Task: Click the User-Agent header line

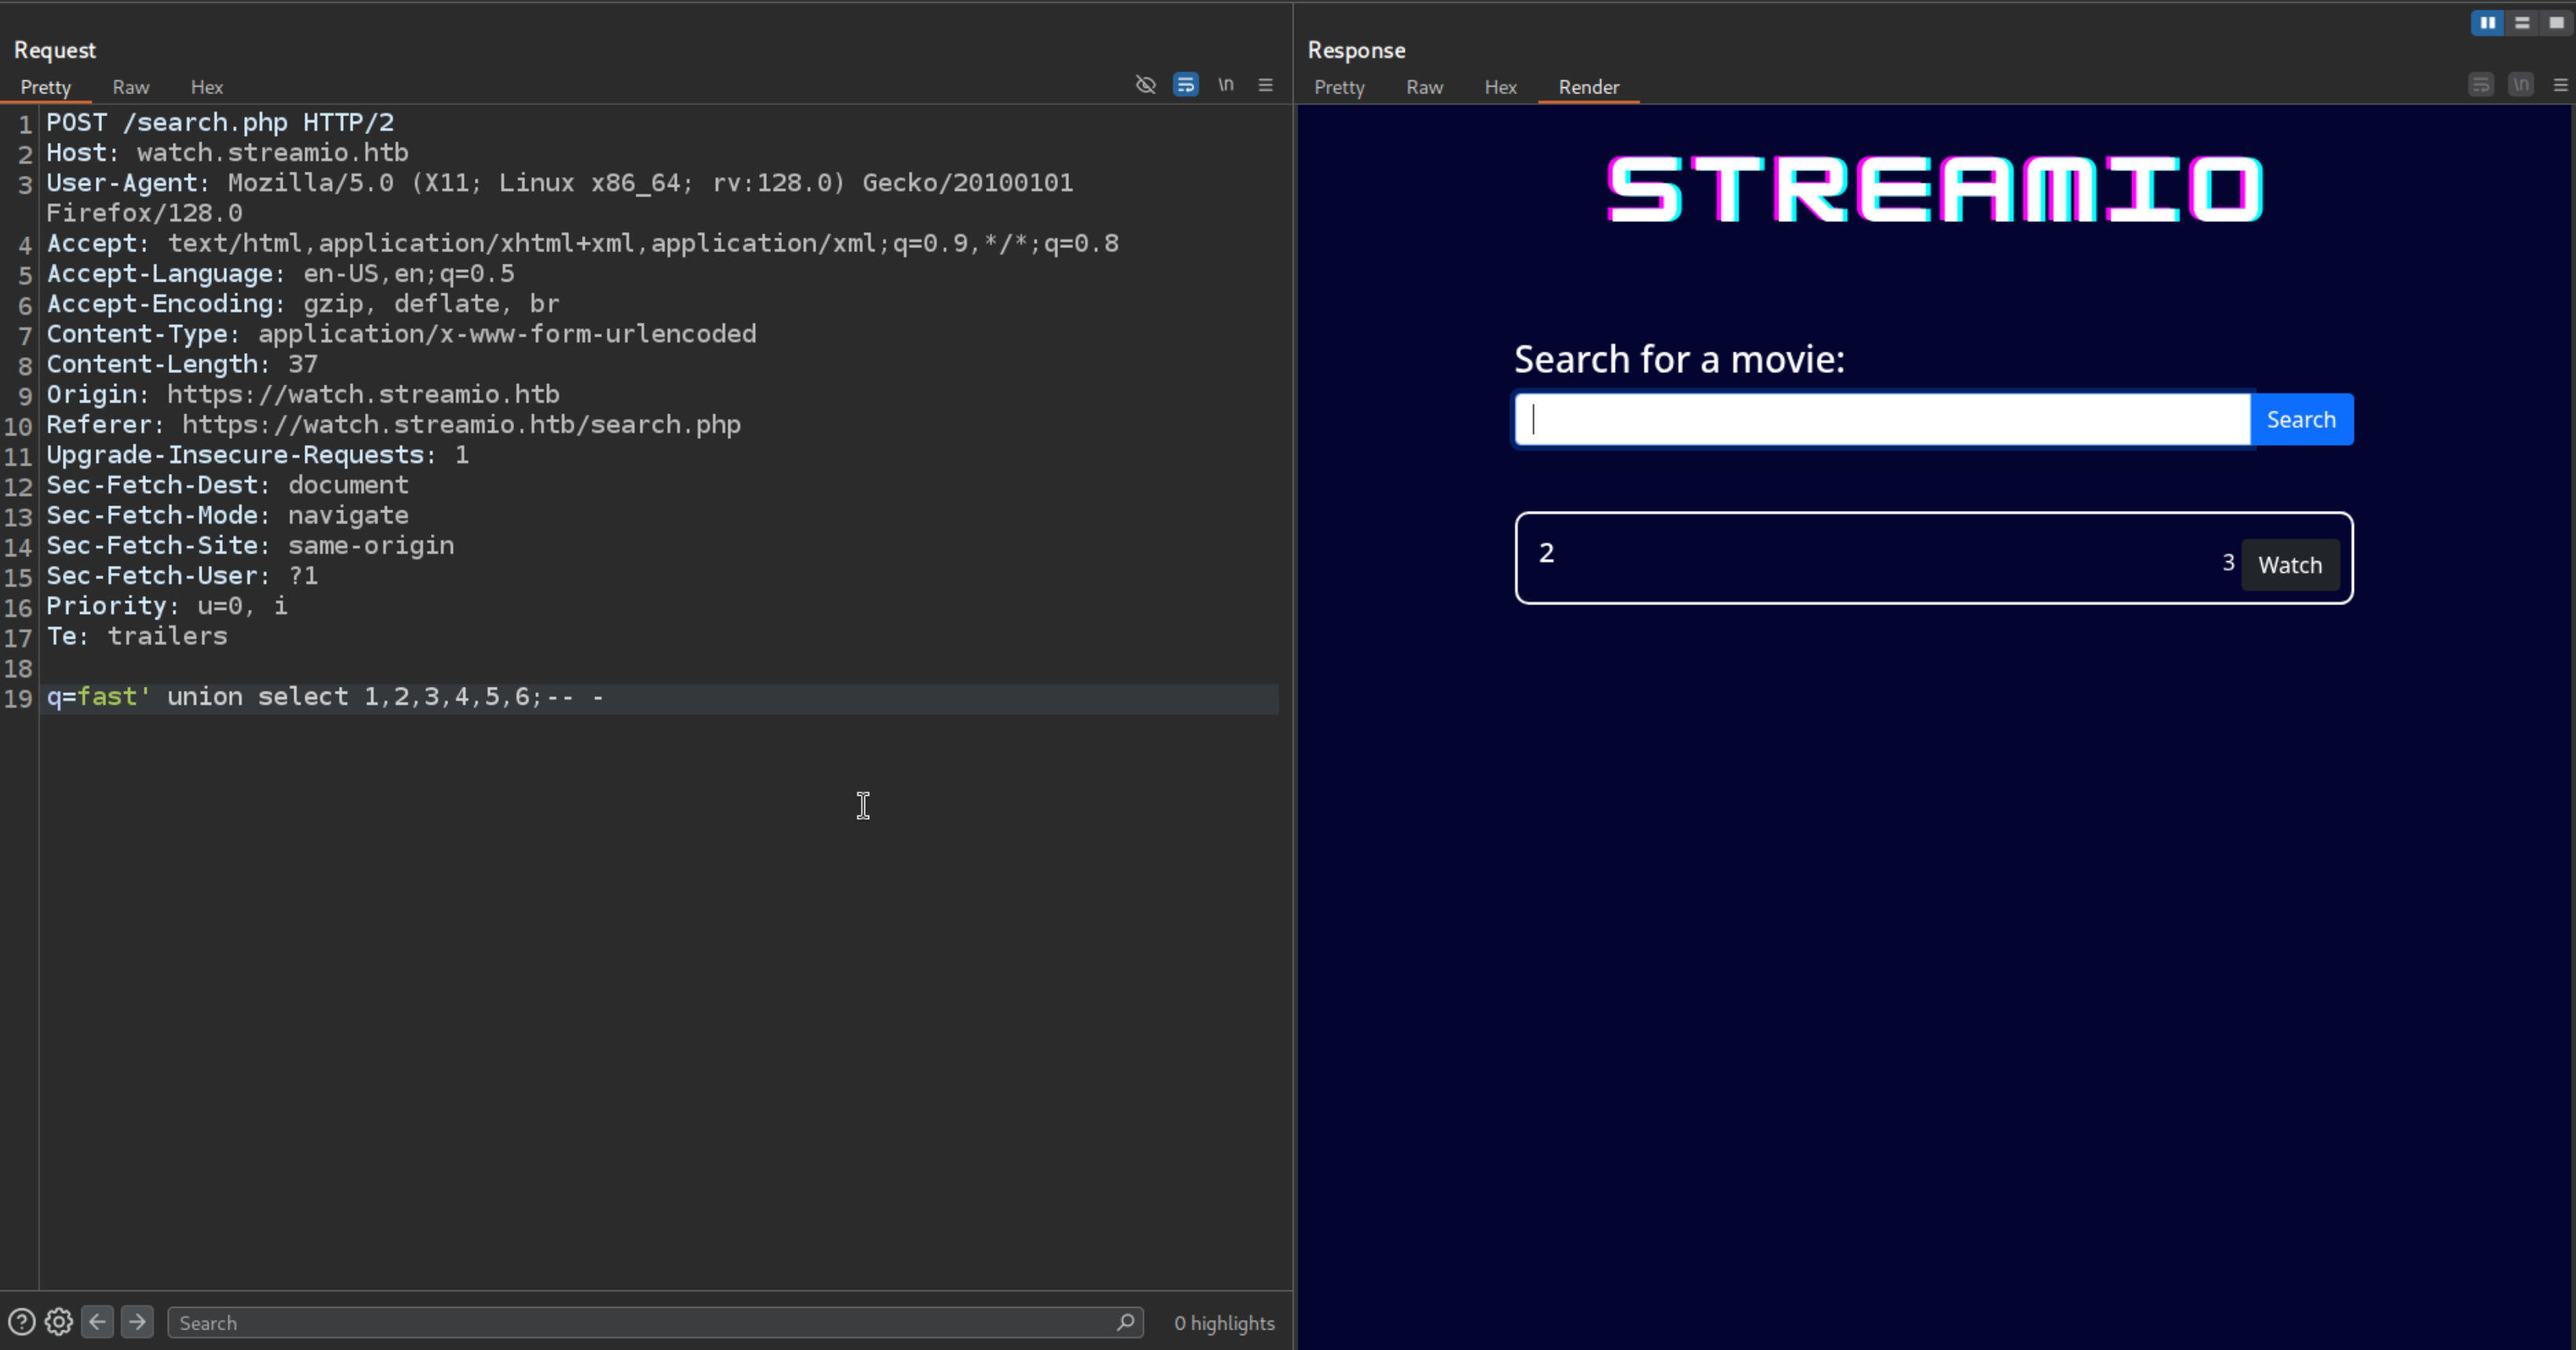Action: 560,198
